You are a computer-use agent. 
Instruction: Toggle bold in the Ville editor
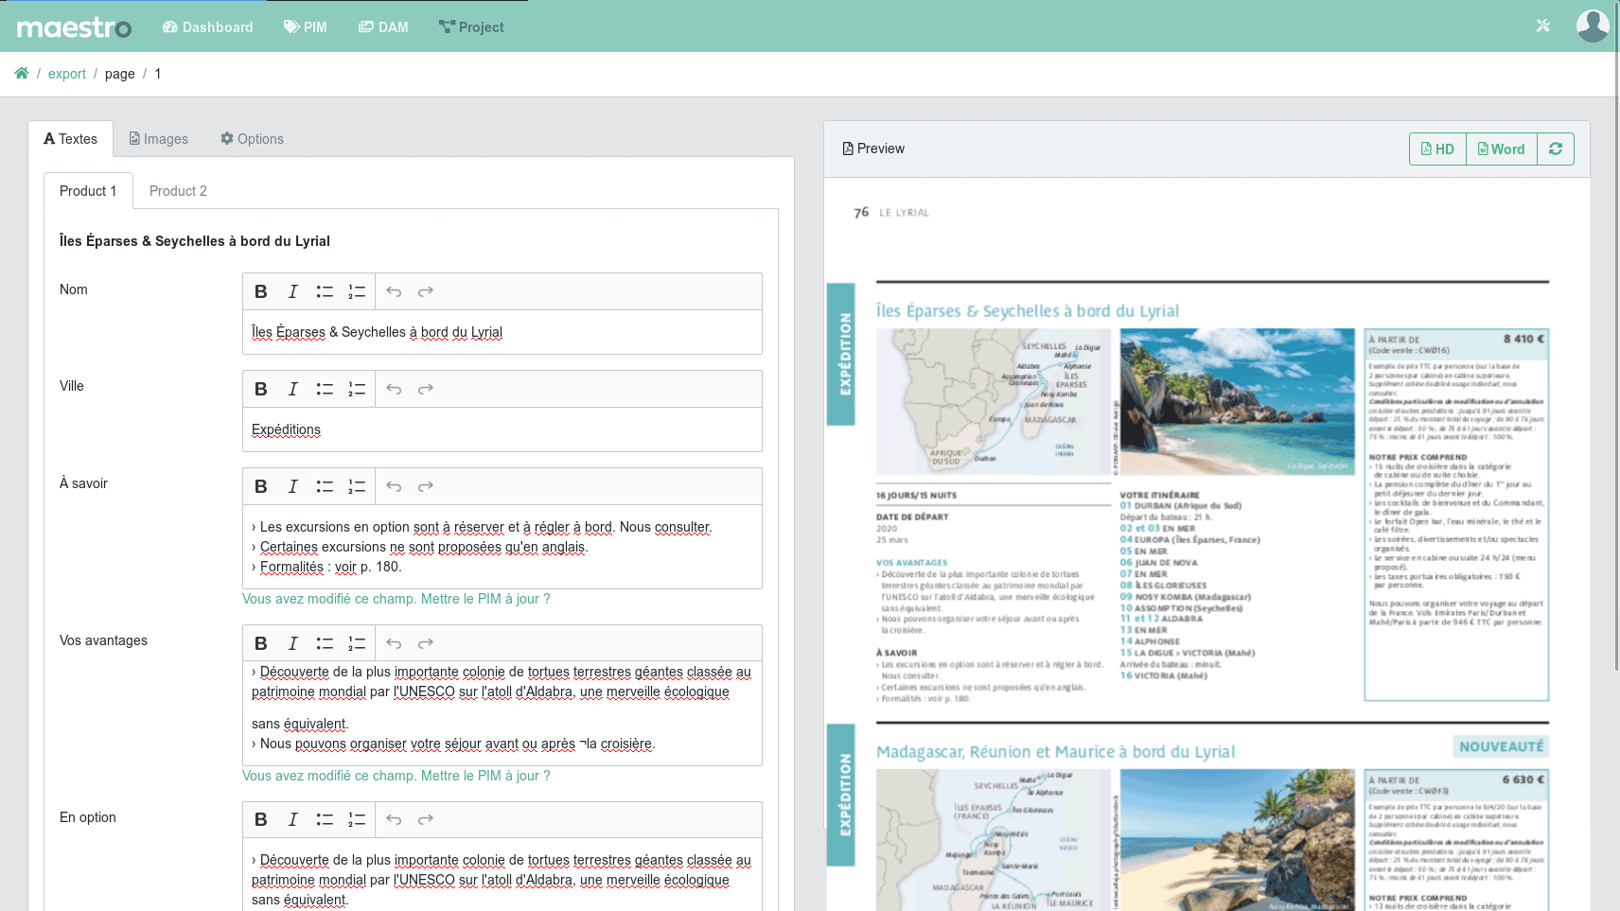pyautogui.click(x=261, y=390)
